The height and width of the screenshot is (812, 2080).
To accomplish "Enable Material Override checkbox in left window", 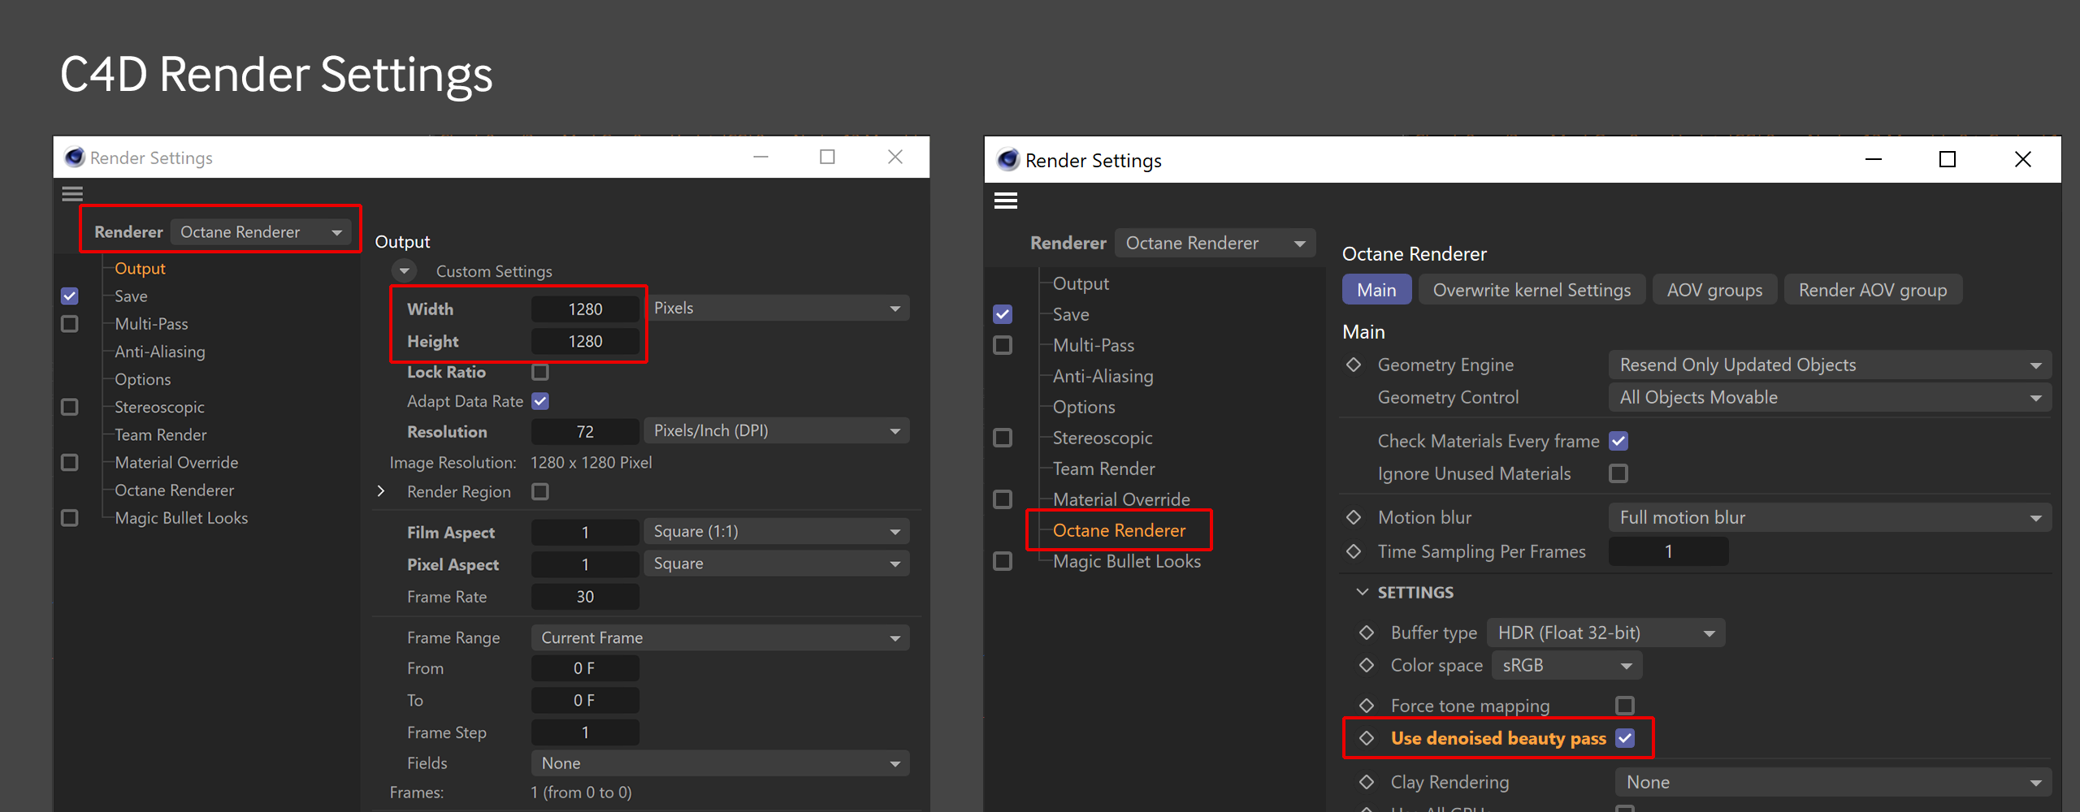I will (70, 462).
